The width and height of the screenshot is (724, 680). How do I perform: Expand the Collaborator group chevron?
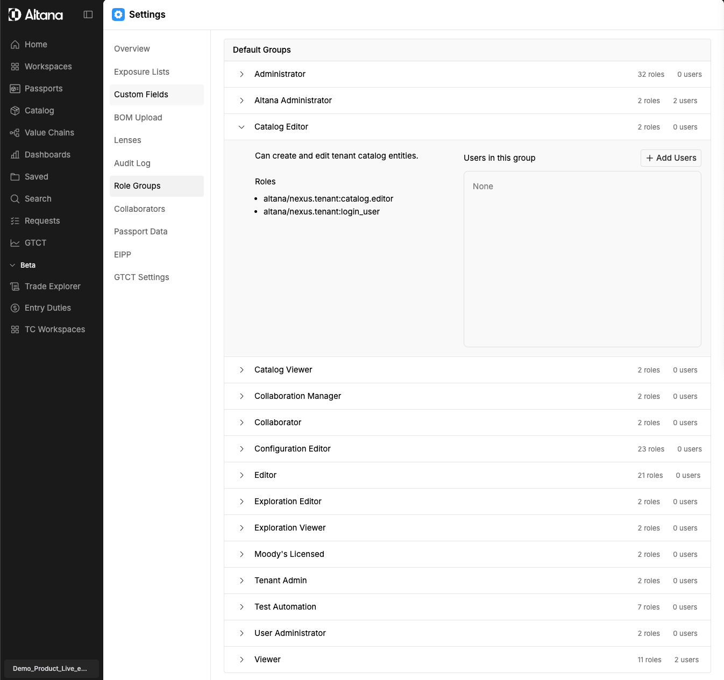(x=242, y=423)
